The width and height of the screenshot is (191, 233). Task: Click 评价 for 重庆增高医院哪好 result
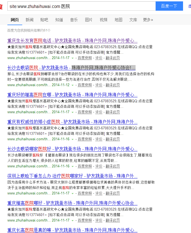(99, 220)
